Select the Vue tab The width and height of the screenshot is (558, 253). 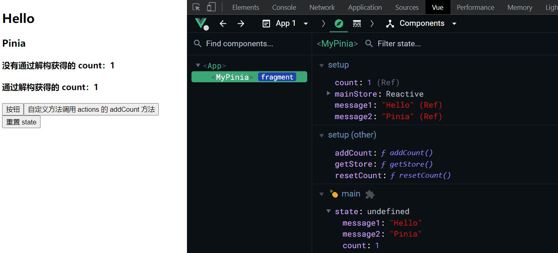click(x=437, y=7)
